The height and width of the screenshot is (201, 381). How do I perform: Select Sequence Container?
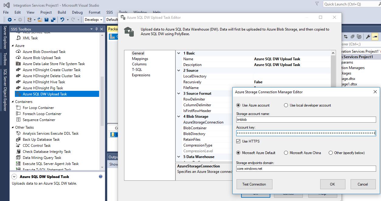click(39, 120)
